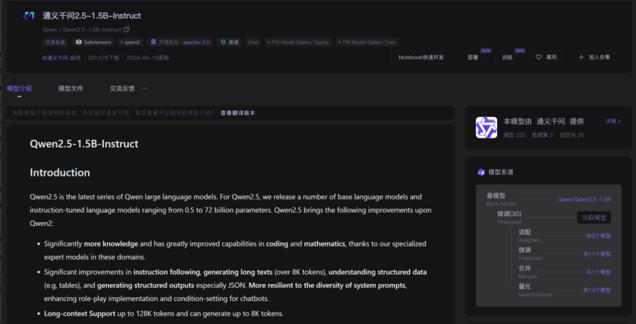Screen dimensions: 636x324
Task: Like the model with the heart button
Action: pos(546,57)
